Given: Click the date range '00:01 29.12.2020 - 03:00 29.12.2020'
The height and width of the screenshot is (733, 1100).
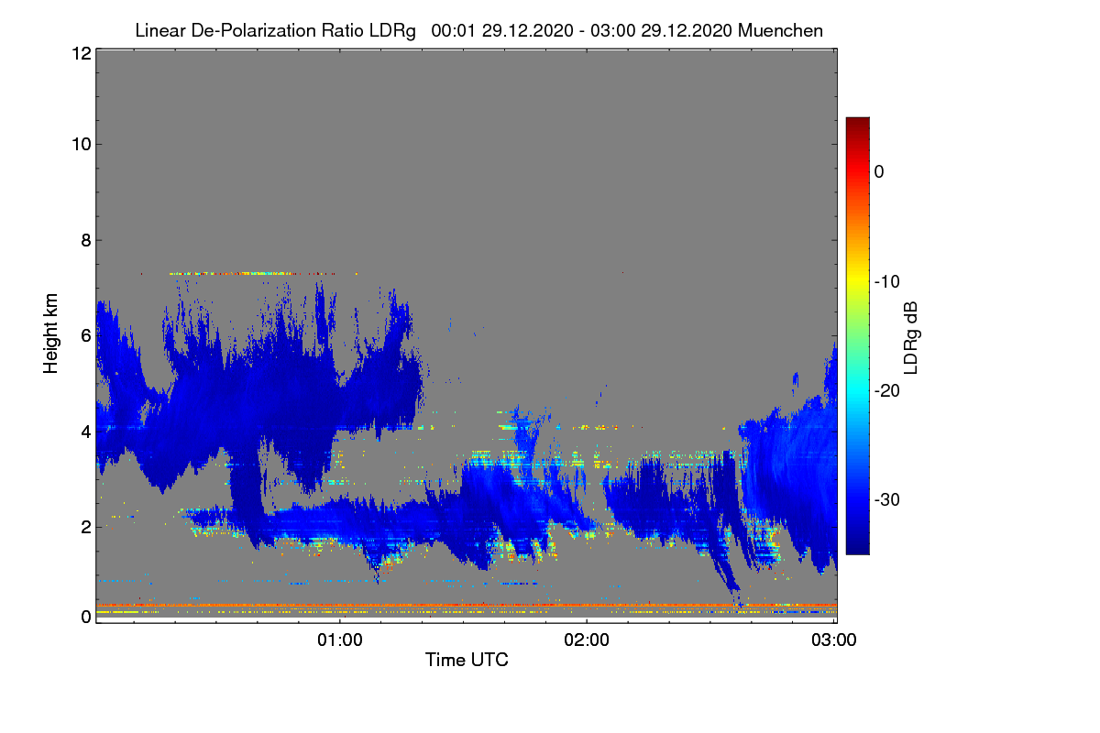Looking at the screenshot, I should [580, 31].
